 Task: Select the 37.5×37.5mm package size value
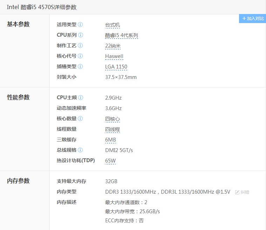121,77
